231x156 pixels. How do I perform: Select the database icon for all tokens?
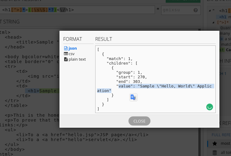point(215,152)
